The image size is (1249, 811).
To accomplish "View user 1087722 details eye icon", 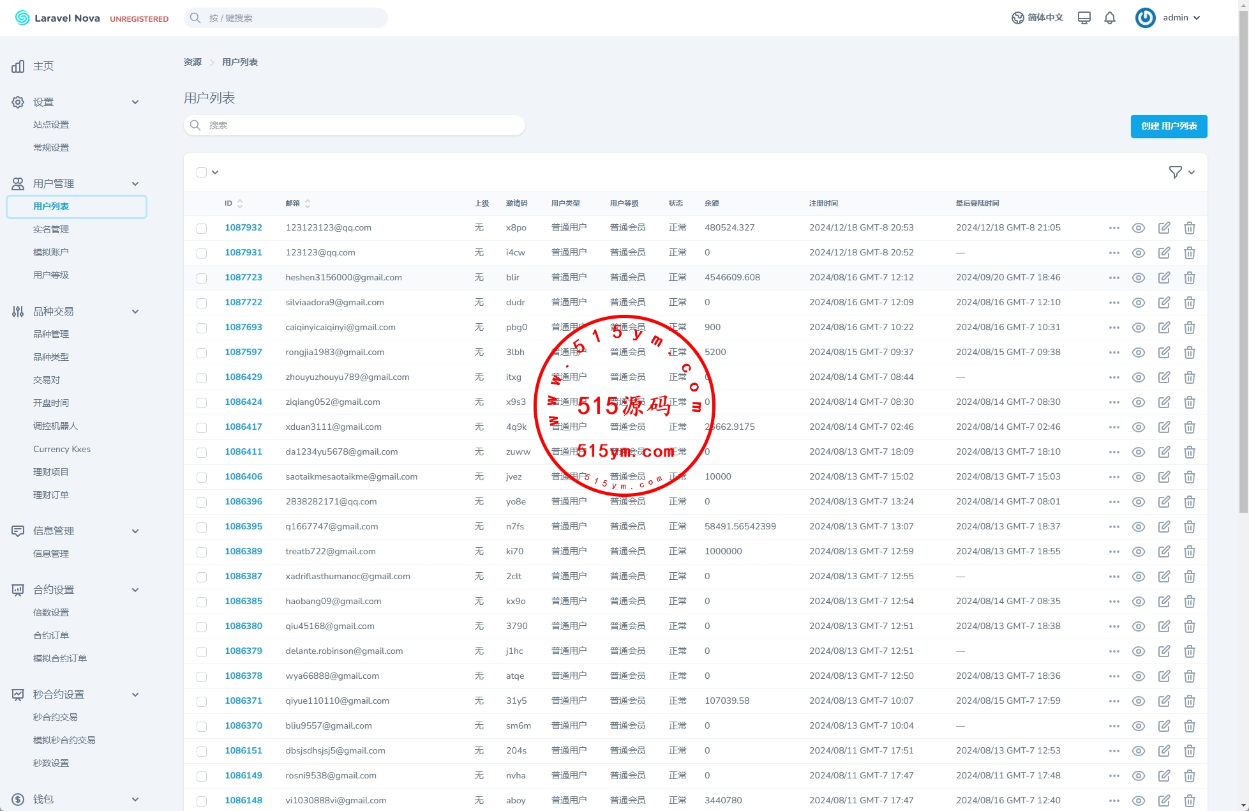I will click(1138, 303).
